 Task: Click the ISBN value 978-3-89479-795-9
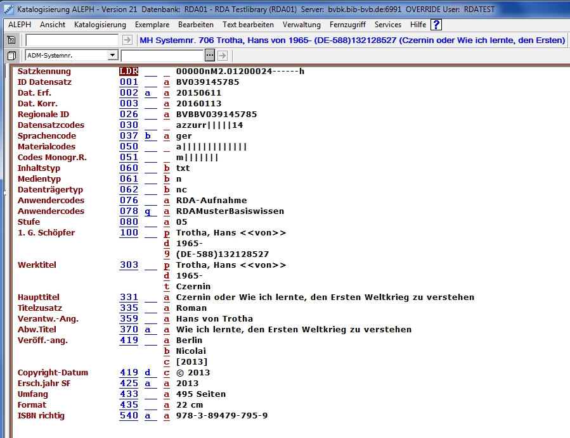(x=222, y=416)
